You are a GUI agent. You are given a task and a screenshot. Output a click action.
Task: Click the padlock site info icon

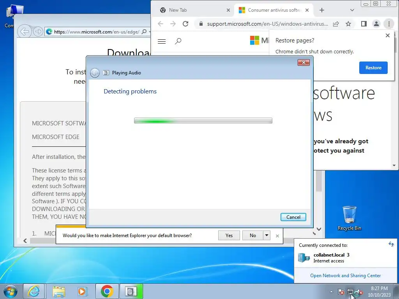201,24
